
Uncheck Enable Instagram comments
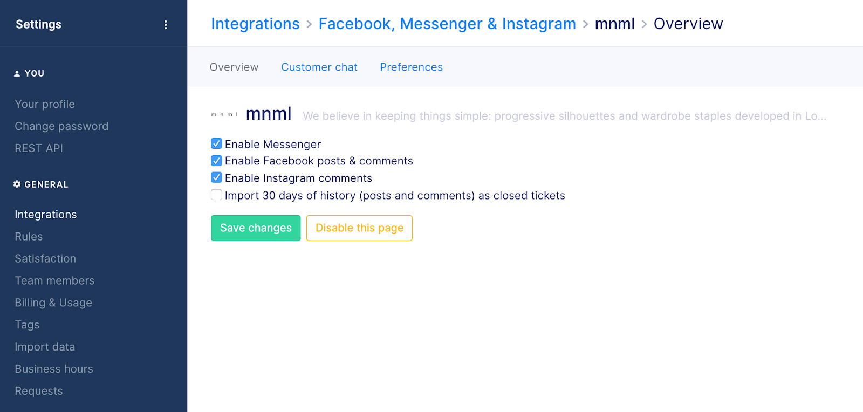[216, 177]
